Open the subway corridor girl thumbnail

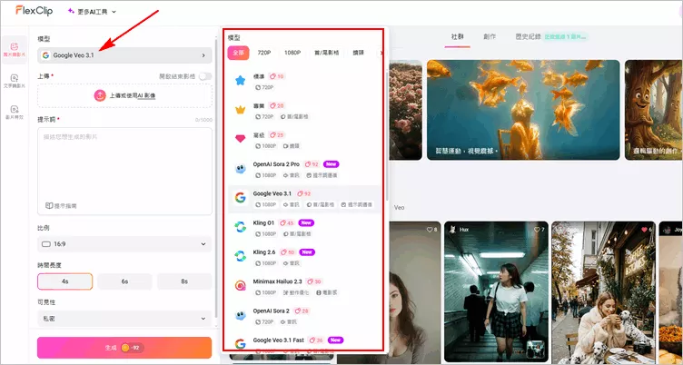[496, 292]
